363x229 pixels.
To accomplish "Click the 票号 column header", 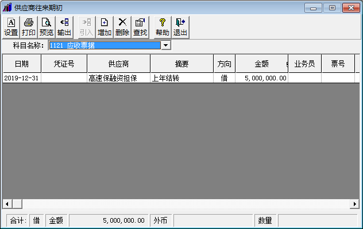I will pos(338,64).
